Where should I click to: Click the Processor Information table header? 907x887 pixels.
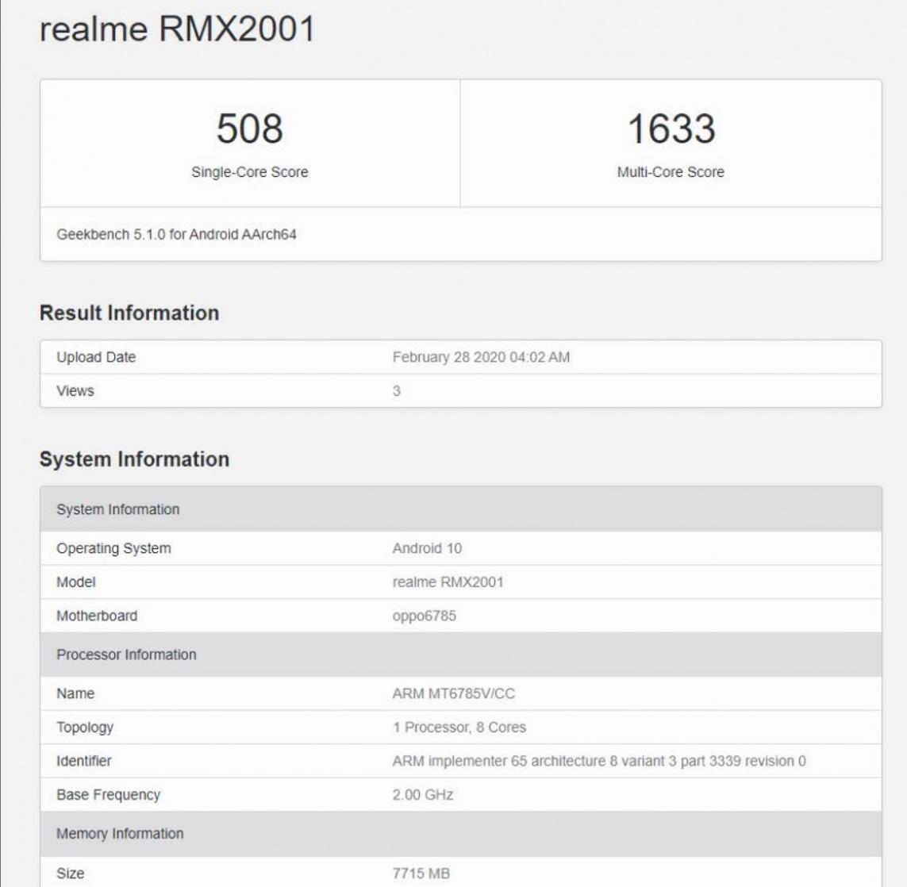click(126, 655)
